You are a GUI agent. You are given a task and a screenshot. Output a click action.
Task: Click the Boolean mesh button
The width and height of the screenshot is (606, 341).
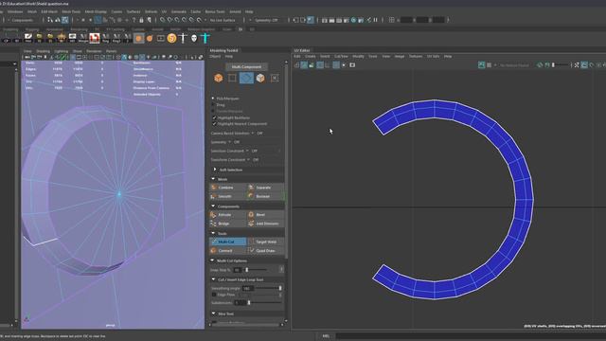pos(265,196)
